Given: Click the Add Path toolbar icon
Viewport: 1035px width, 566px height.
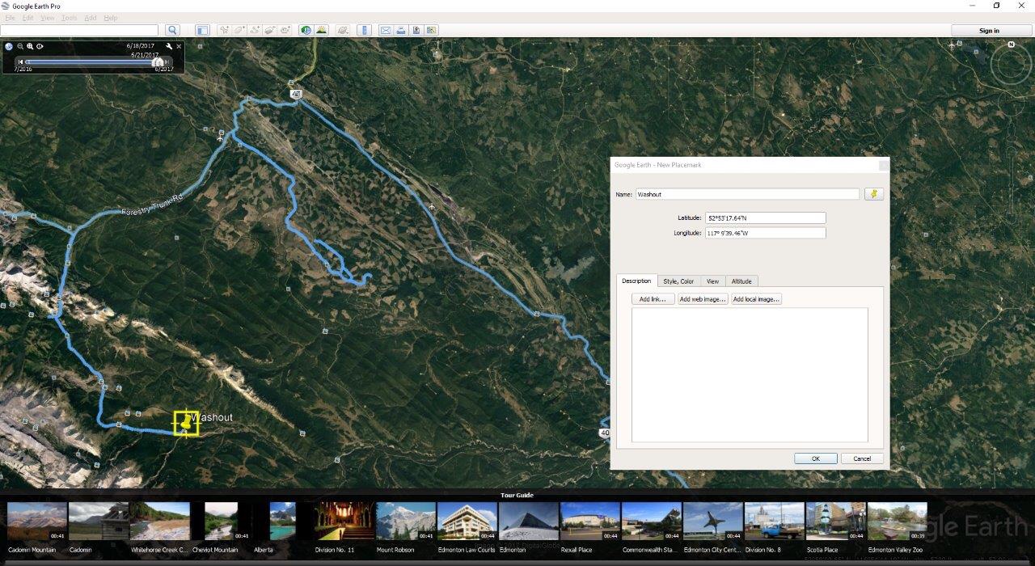Looking at the screenshot, I should (255, 31).
